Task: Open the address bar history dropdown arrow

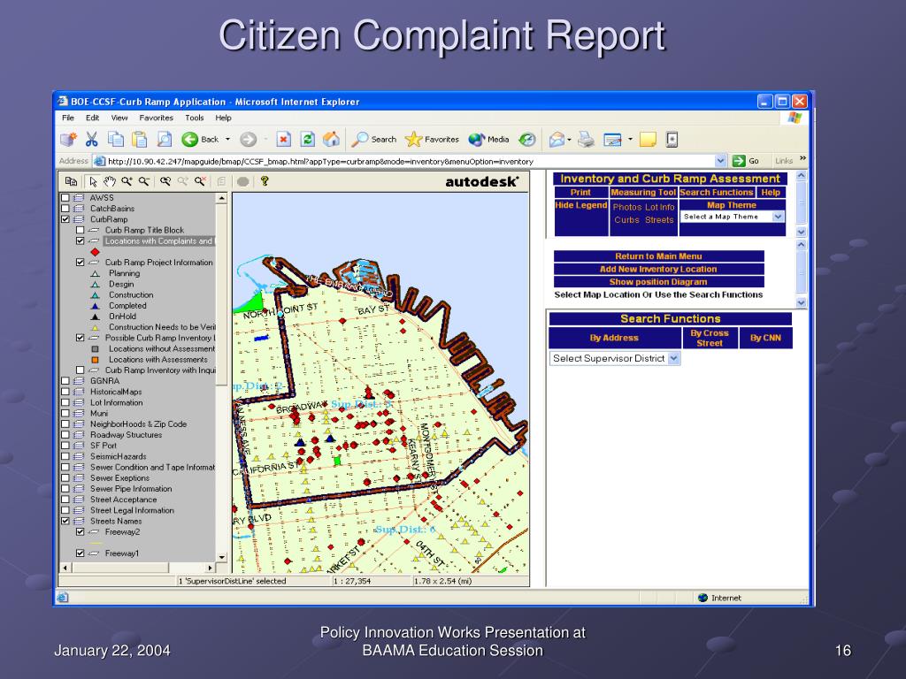Action: (x=720, y=161)
